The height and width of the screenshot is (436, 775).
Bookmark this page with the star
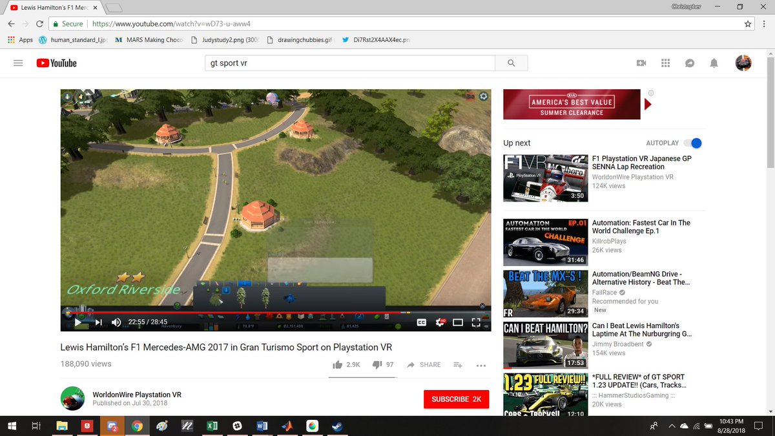tap(748, 23)
